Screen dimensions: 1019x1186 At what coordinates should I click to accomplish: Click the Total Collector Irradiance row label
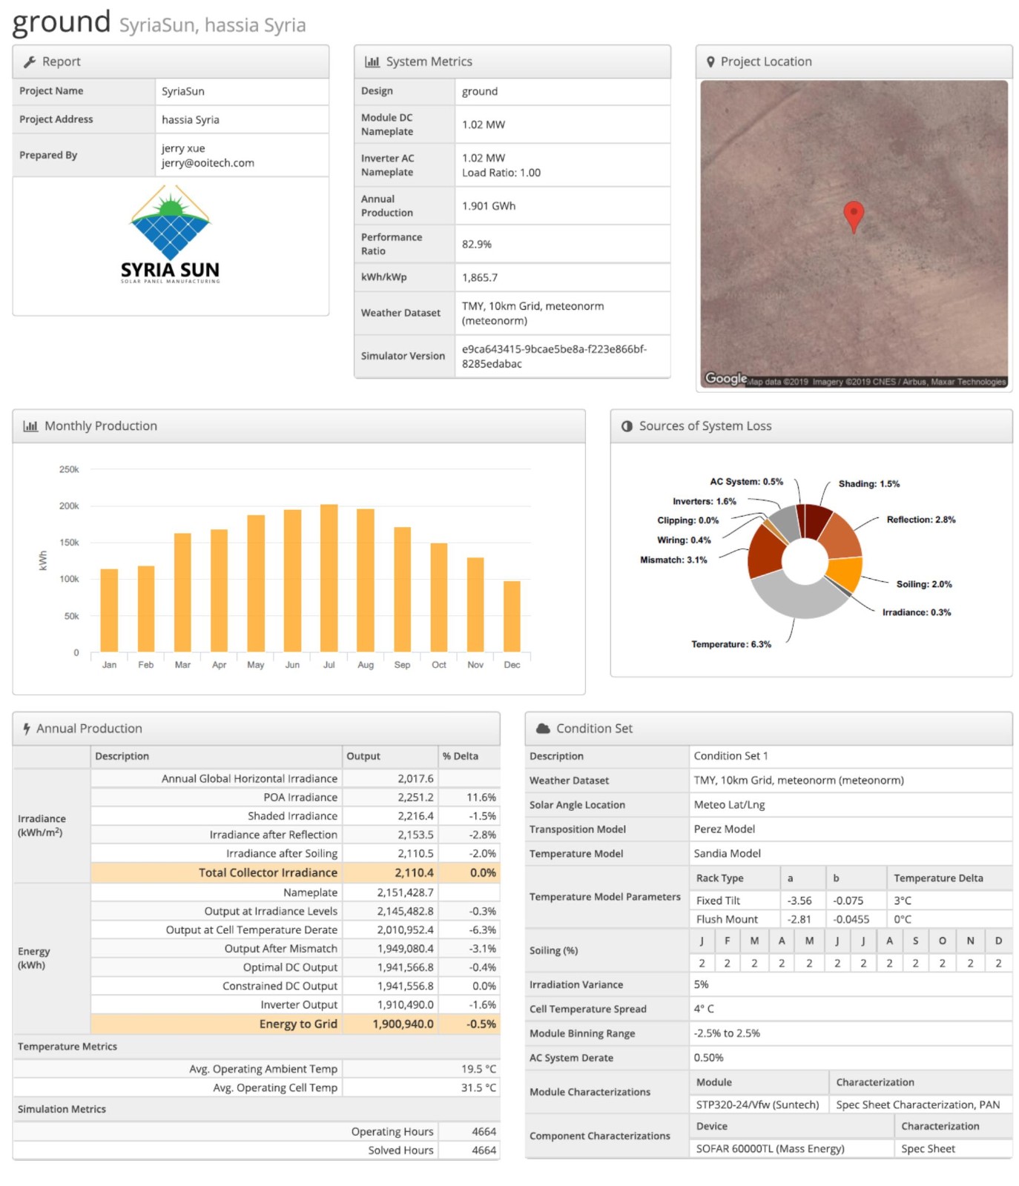coord(268,872)
